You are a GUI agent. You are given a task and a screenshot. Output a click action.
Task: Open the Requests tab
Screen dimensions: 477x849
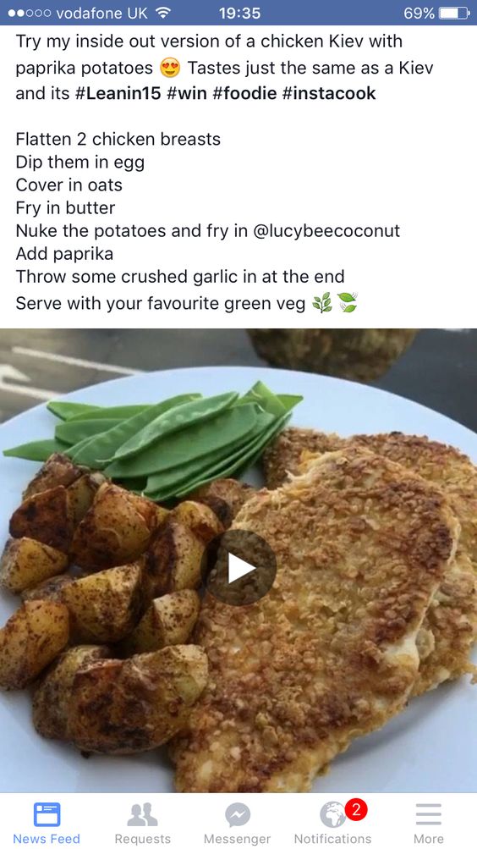point(142,823)
